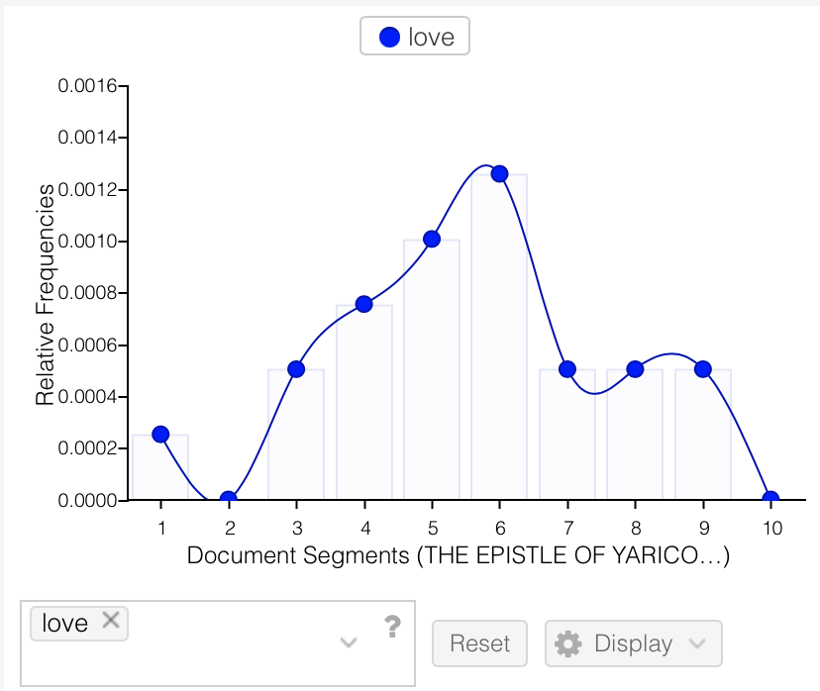820x691 pixels.
Task: Click the help question mark icon
Action: click(x=392, y=626)
